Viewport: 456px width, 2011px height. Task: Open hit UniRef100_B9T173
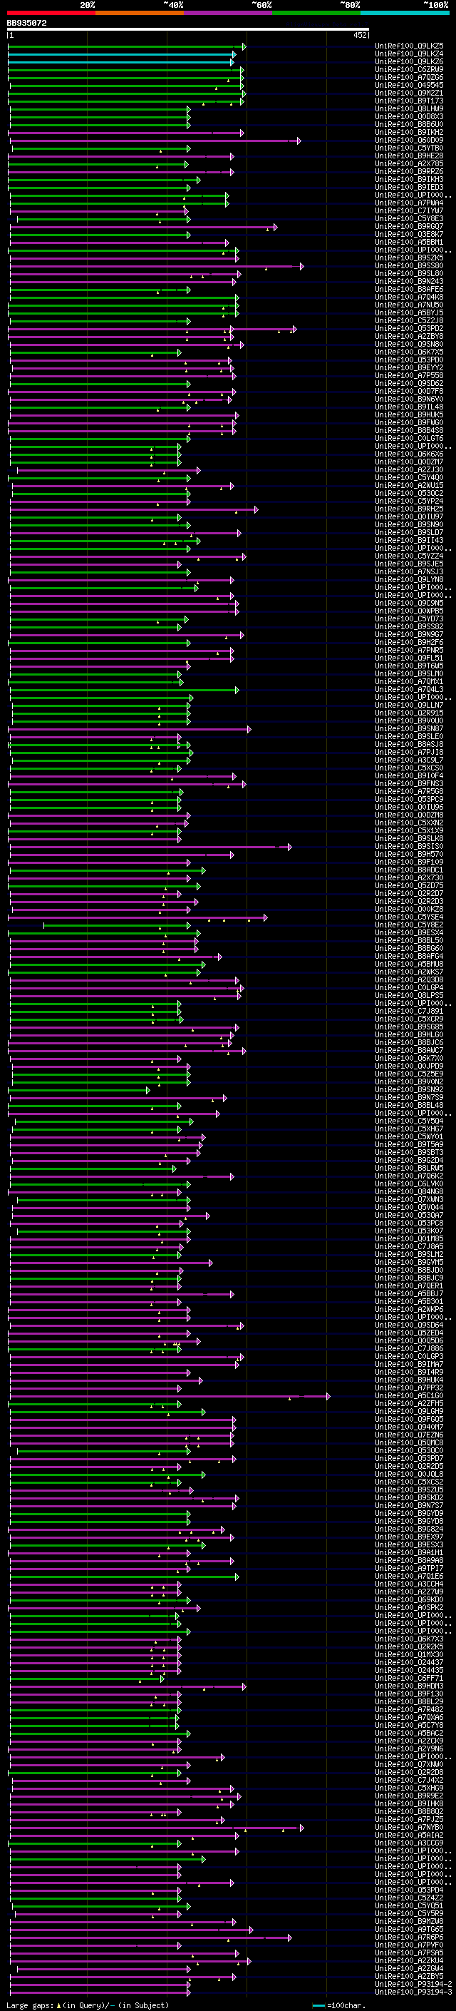click(409, 101)
